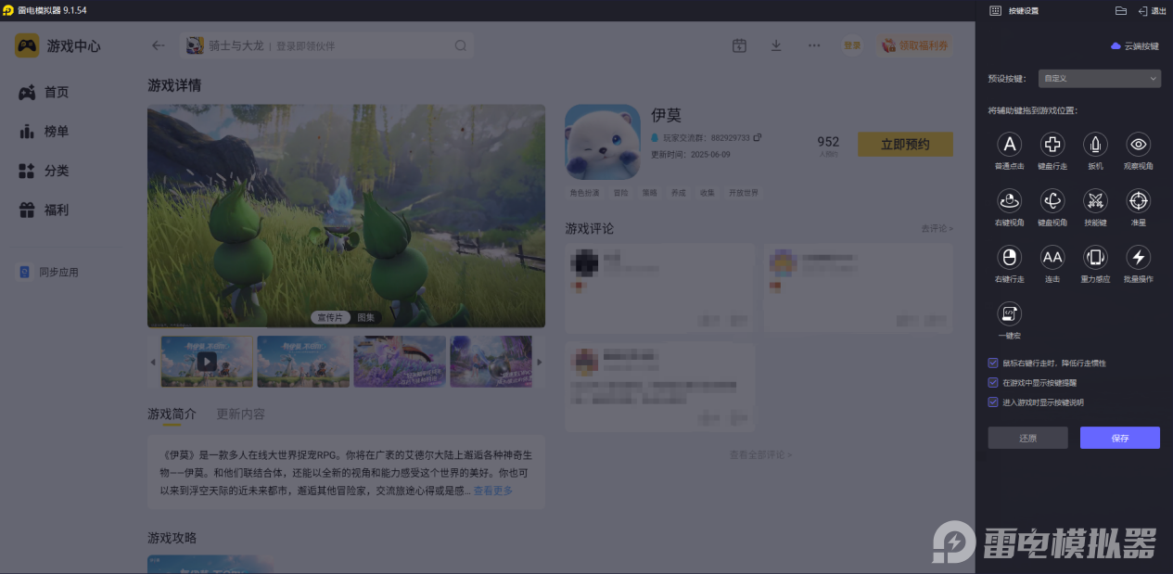
Task: Select the 连击 combo tap AA icon
Action: 1052,258
